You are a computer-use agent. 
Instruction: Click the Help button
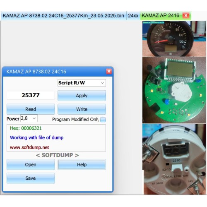coord(82,164)
